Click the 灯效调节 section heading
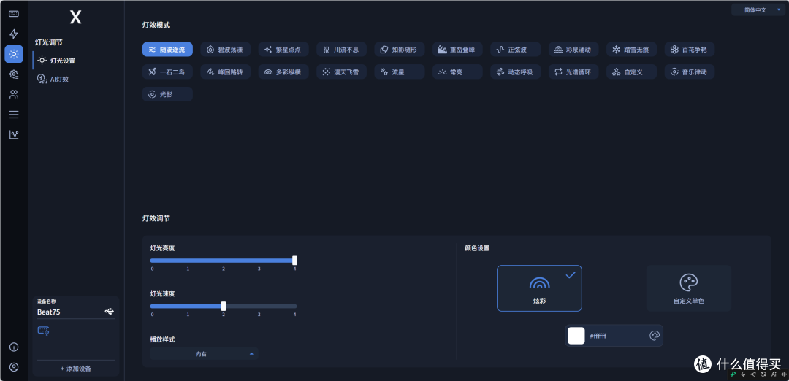The image size is (789, 381). click(156, 218)
